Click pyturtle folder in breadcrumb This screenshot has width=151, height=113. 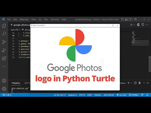pos(14,30)
